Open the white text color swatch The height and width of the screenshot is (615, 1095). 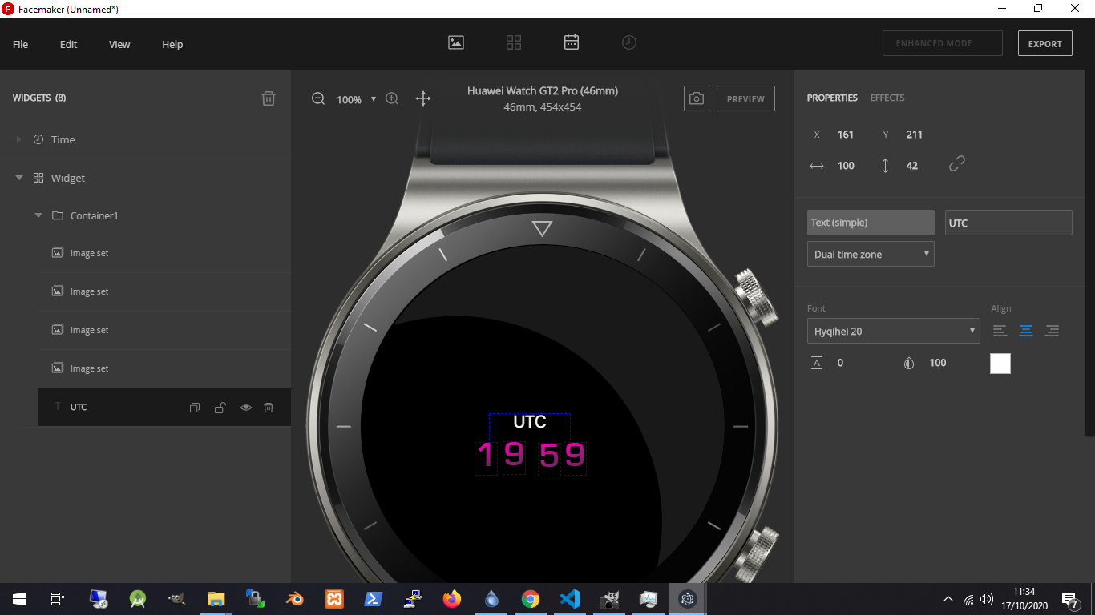tap(1000, 364)
